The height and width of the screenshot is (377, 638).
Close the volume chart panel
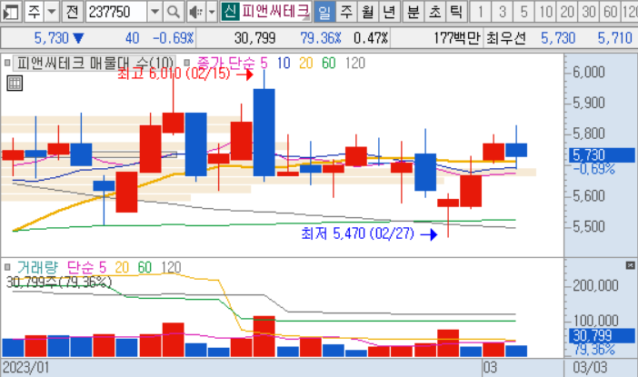pyautogui.click(x=630, y=265)
